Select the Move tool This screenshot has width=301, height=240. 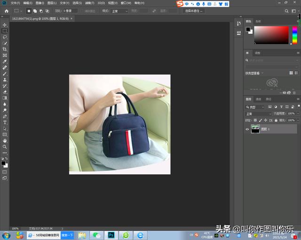click(5, 25)
